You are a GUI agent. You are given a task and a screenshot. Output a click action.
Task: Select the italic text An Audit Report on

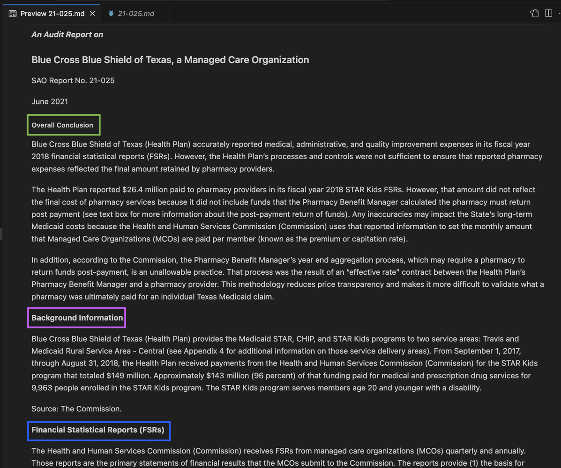point(67,34)
